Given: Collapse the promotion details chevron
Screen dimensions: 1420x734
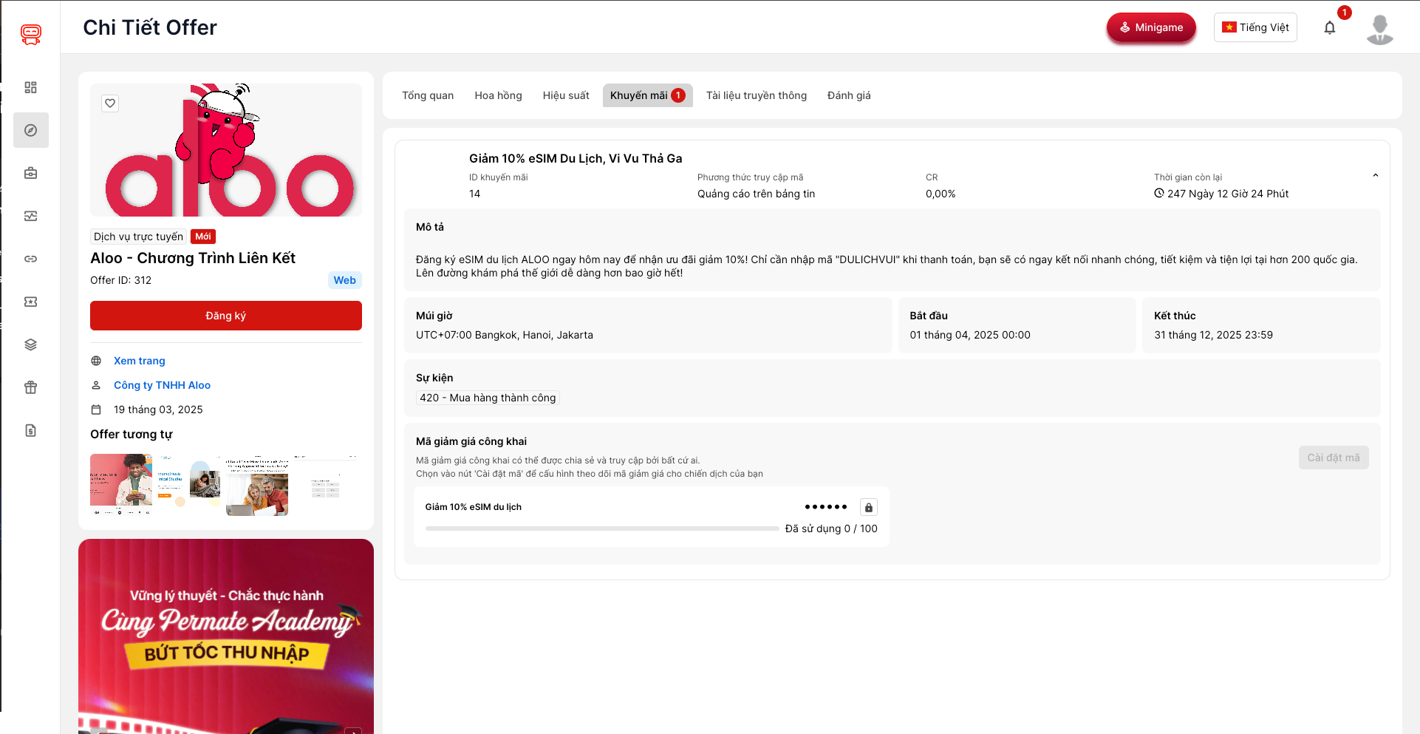Looking at the screenshot, I should coord(1375,176).
